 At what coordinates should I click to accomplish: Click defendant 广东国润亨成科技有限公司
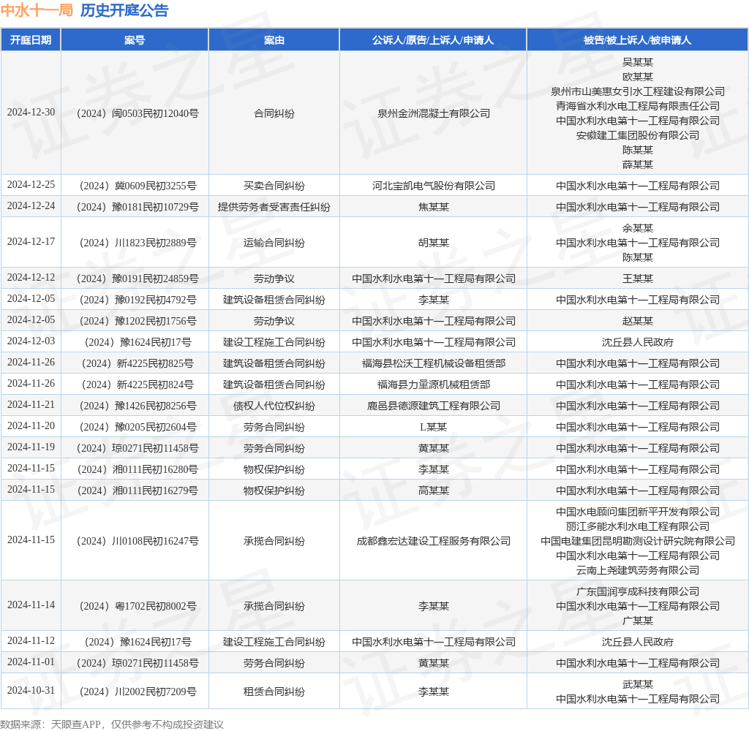[x=638, y=592]
